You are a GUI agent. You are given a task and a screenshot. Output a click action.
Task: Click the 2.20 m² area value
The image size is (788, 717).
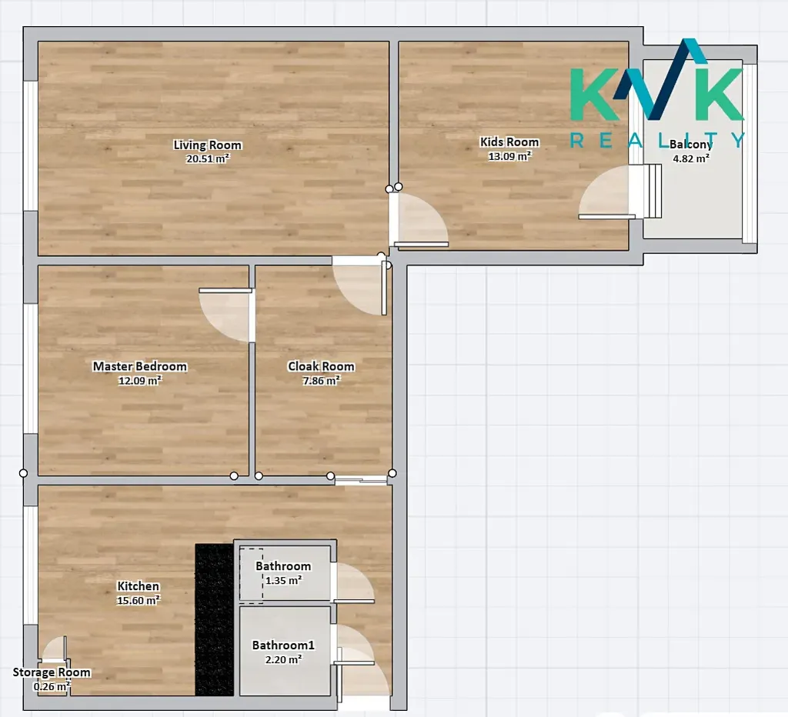(x=283, y=659)
